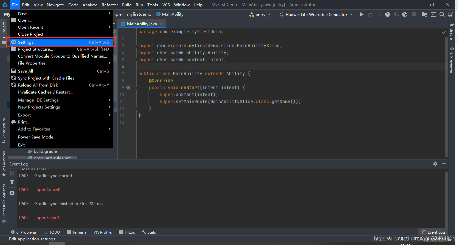
Task: Open the HiLog tool window tab
Action: [x=127, y=232]
